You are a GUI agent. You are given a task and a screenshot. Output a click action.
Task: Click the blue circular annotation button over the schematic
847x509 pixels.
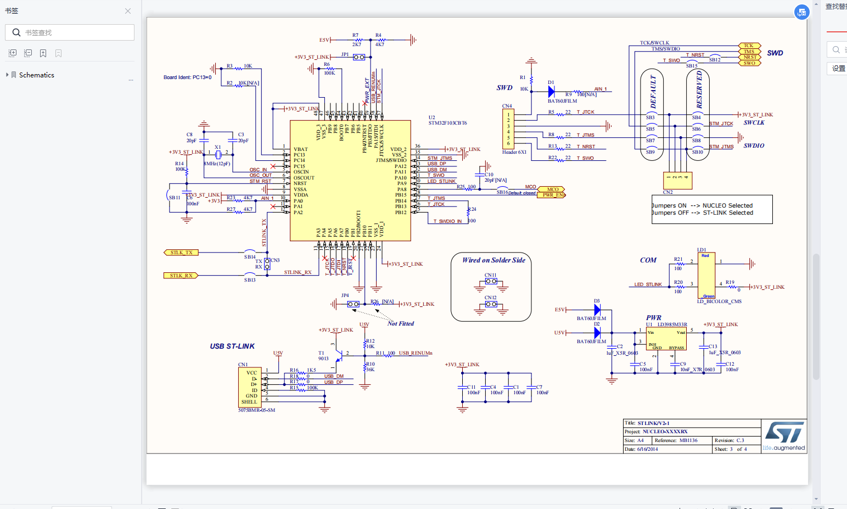click(802, 12)
